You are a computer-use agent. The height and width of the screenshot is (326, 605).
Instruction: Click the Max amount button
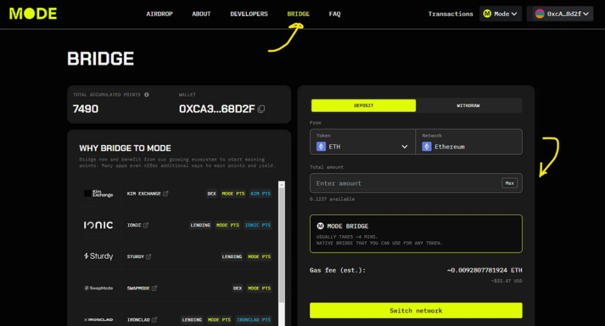tap(509, 184)
